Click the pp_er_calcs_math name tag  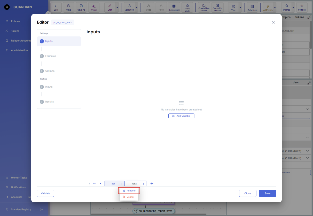click(63, 22)
